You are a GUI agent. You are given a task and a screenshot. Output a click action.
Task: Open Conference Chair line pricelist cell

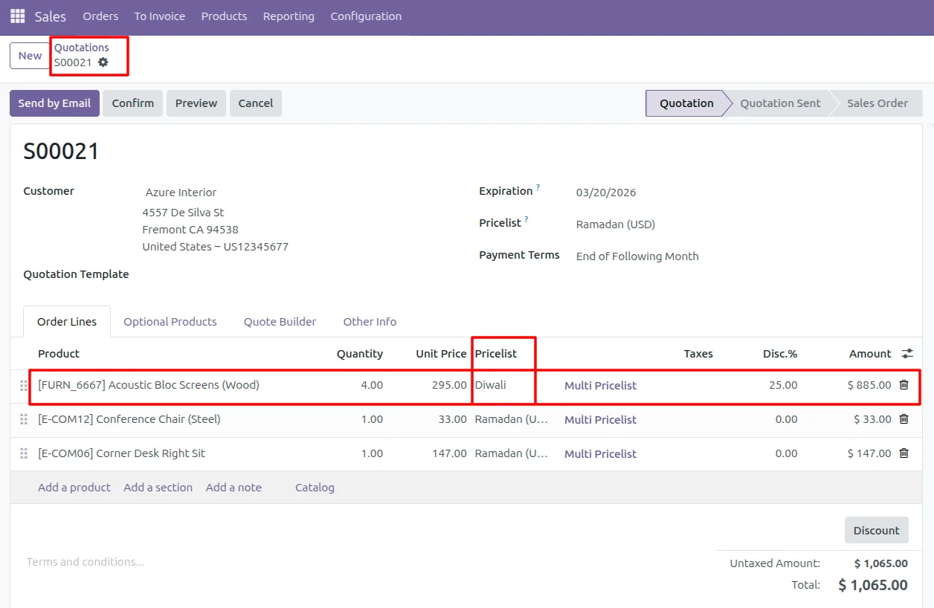coord(512,419)
